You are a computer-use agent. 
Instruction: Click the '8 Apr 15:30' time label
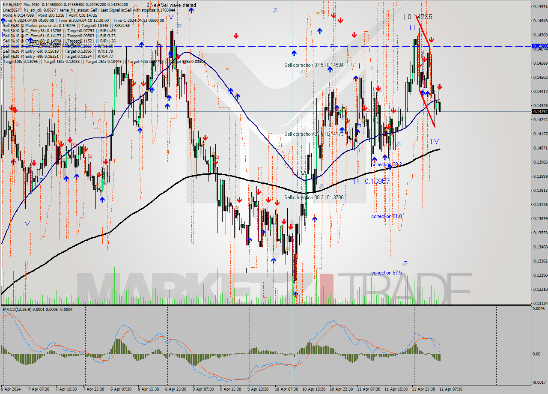(x=149, y=389)
